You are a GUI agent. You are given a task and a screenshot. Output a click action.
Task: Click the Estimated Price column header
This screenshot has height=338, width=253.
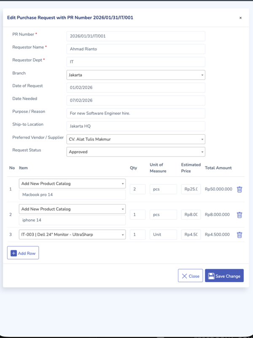pyautogui.click(x=191, y=168)
